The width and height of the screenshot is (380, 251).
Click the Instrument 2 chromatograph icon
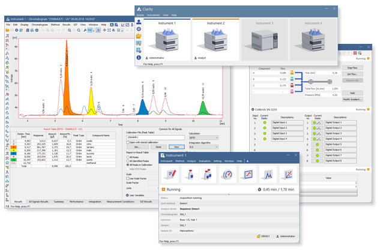click(215, 41)
